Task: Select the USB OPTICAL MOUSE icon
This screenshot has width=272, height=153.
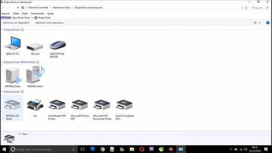Action: pyautogui.click(x=57, y=45)
